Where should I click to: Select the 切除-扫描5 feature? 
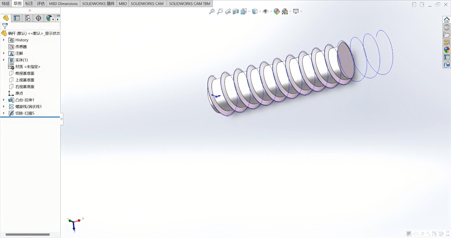[25, 113]
